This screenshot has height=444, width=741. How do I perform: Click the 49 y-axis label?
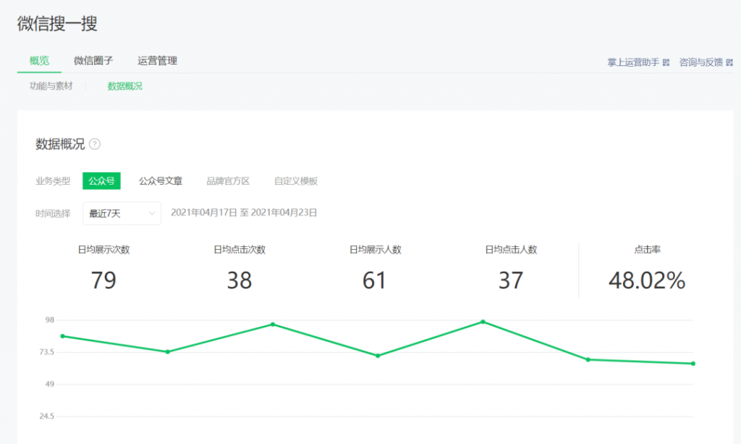pos(50,385)
